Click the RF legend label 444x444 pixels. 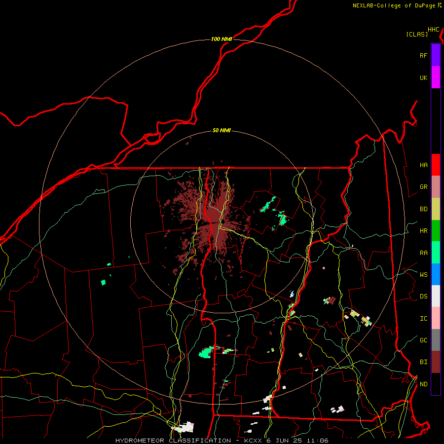pyautogui.click(x=423, y=56)
